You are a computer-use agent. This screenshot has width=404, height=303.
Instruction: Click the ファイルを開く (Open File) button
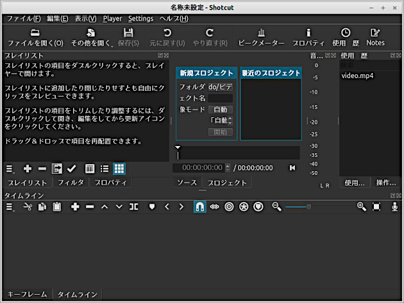click(x=35, y=37)
